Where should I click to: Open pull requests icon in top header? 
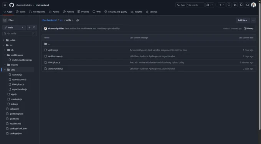click(235, 5)
